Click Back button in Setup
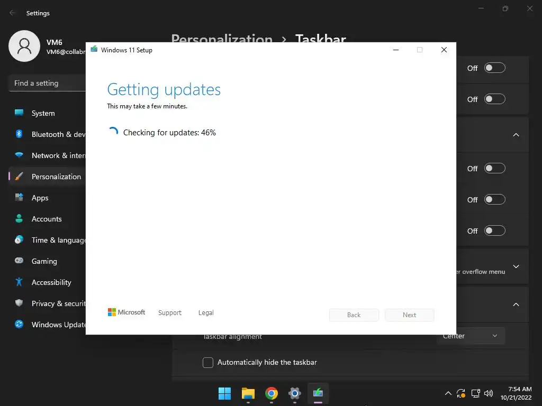 [x=354, y=315]
